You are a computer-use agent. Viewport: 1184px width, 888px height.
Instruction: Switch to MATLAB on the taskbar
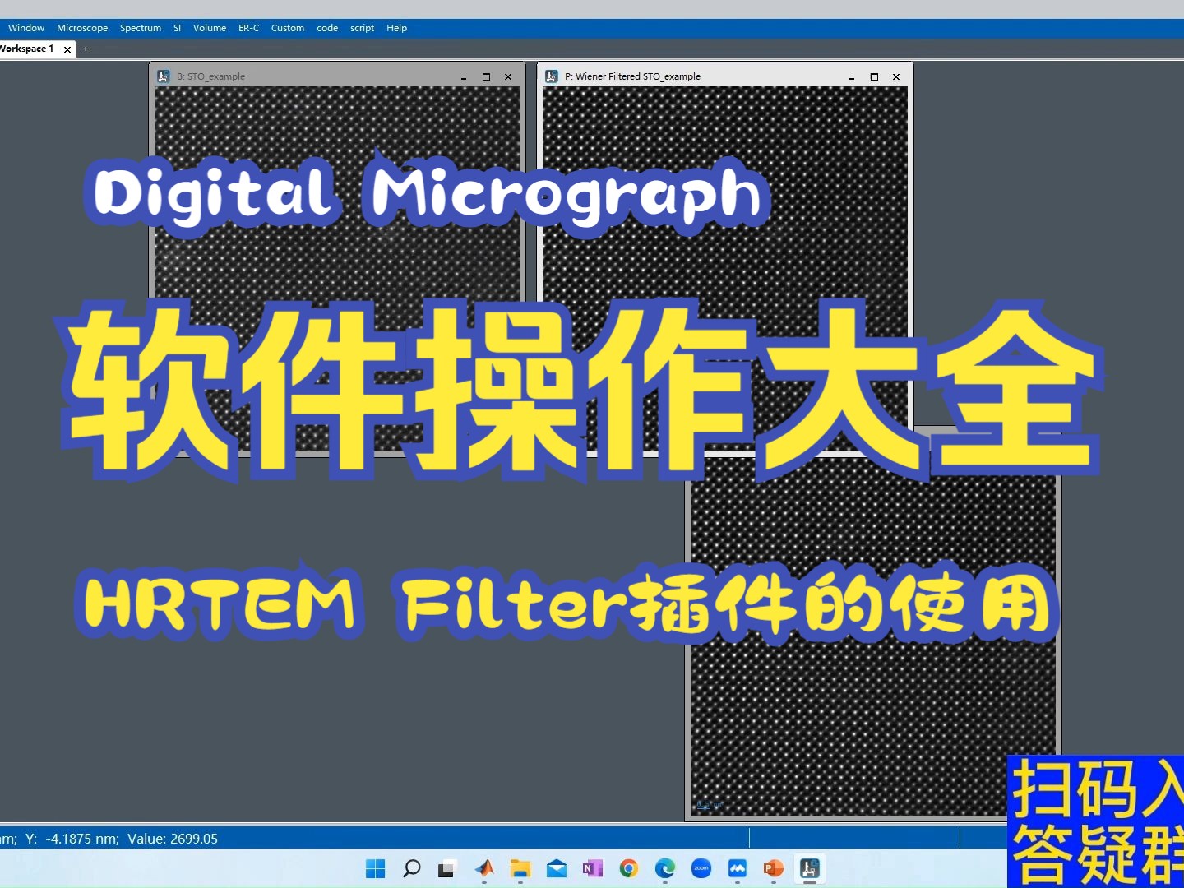coord(484,868)
